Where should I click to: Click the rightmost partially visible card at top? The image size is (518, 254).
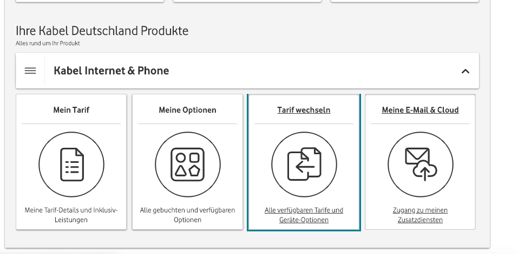point(405,1)
